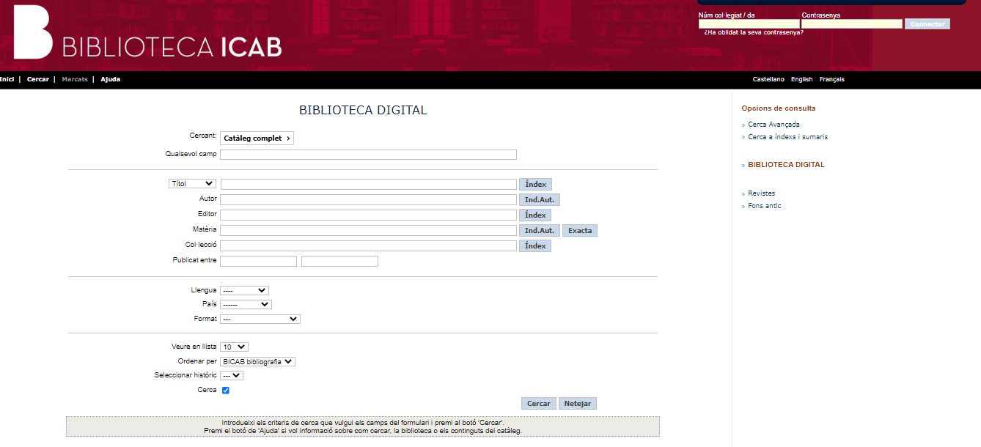The image size is (981, 447).
Task: Open the Cerca Avançada link
Action: pos(774,125)
